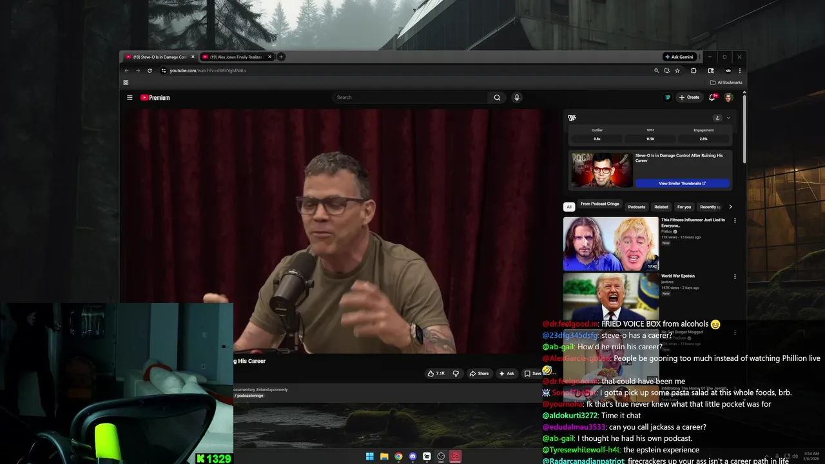
Task: Go forward in browser history
Action: pos(137,70)
